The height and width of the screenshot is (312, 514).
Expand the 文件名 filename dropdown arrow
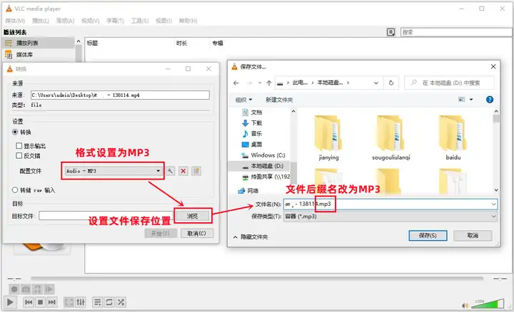click(x=493, y=204)
